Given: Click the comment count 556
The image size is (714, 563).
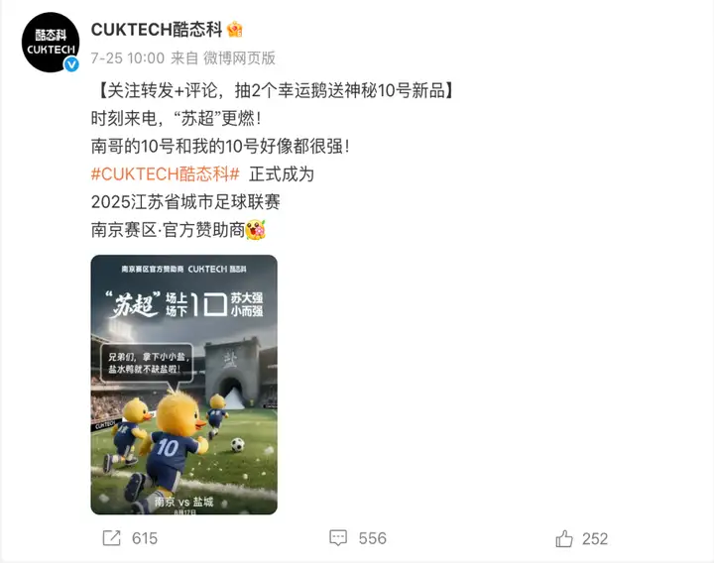Looking at the screenshot, I should click(x=373, y=538).
